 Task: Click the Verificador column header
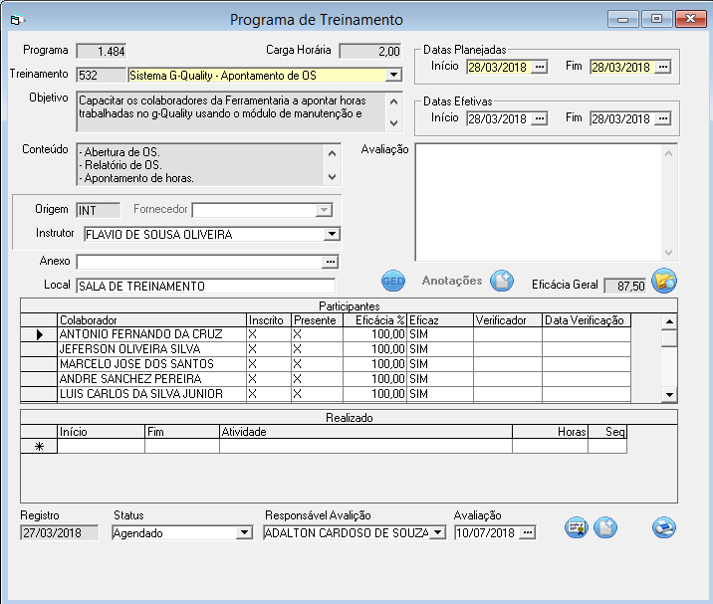[x=508, y=320]
